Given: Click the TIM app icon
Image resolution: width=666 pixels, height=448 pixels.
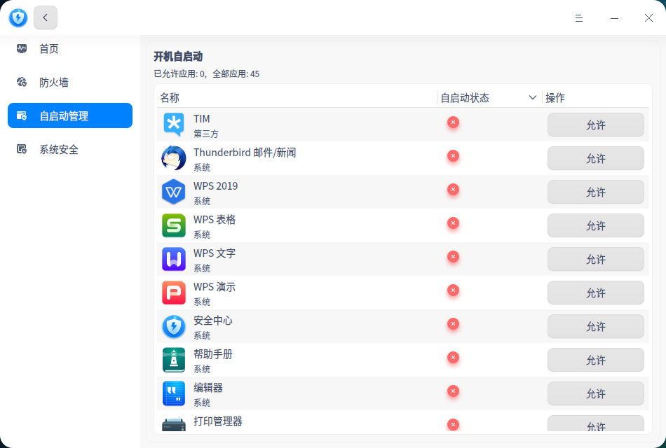Looking at the screenshot, I should click(x=173, y=125).
